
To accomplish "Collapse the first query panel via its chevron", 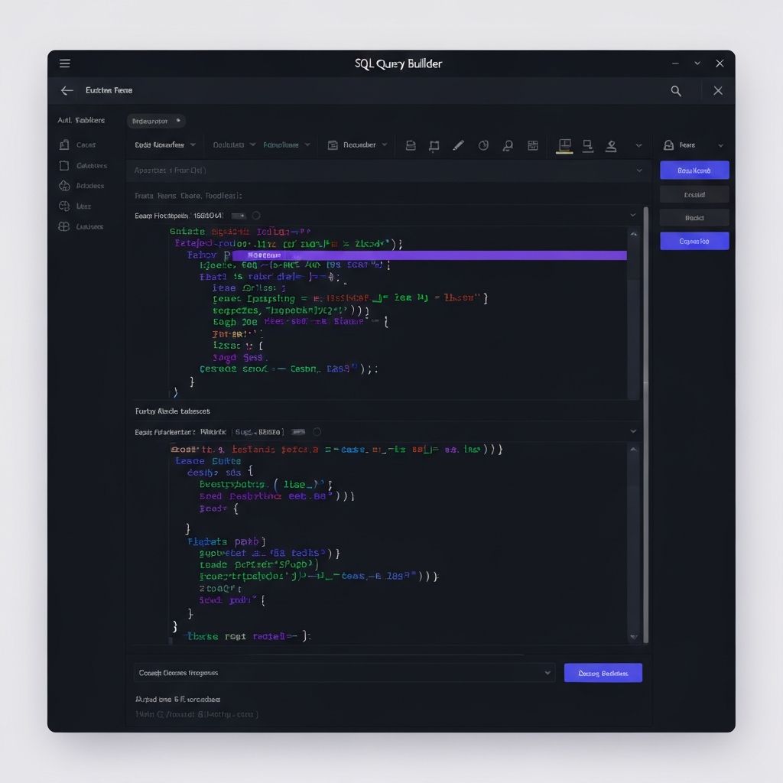I will point(632,215).
